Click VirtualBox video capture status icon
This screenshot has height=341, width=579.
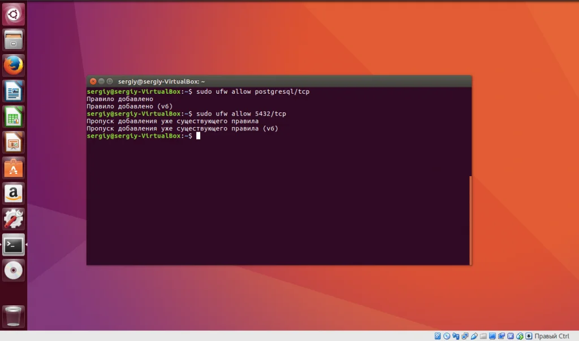(x=502, y=336)
